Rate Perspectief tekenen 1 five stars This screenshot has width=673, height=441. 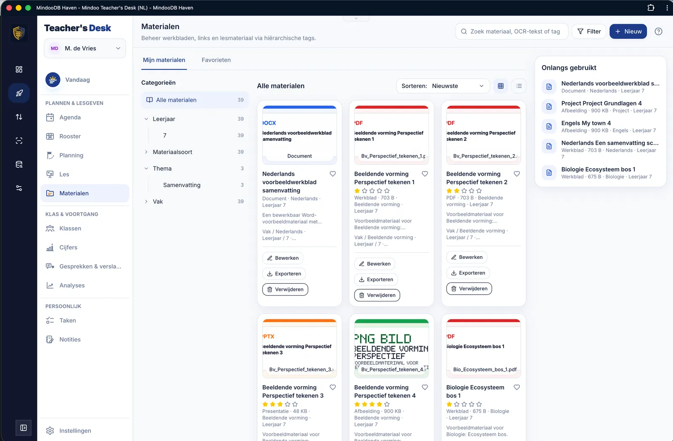pos(387,191)
